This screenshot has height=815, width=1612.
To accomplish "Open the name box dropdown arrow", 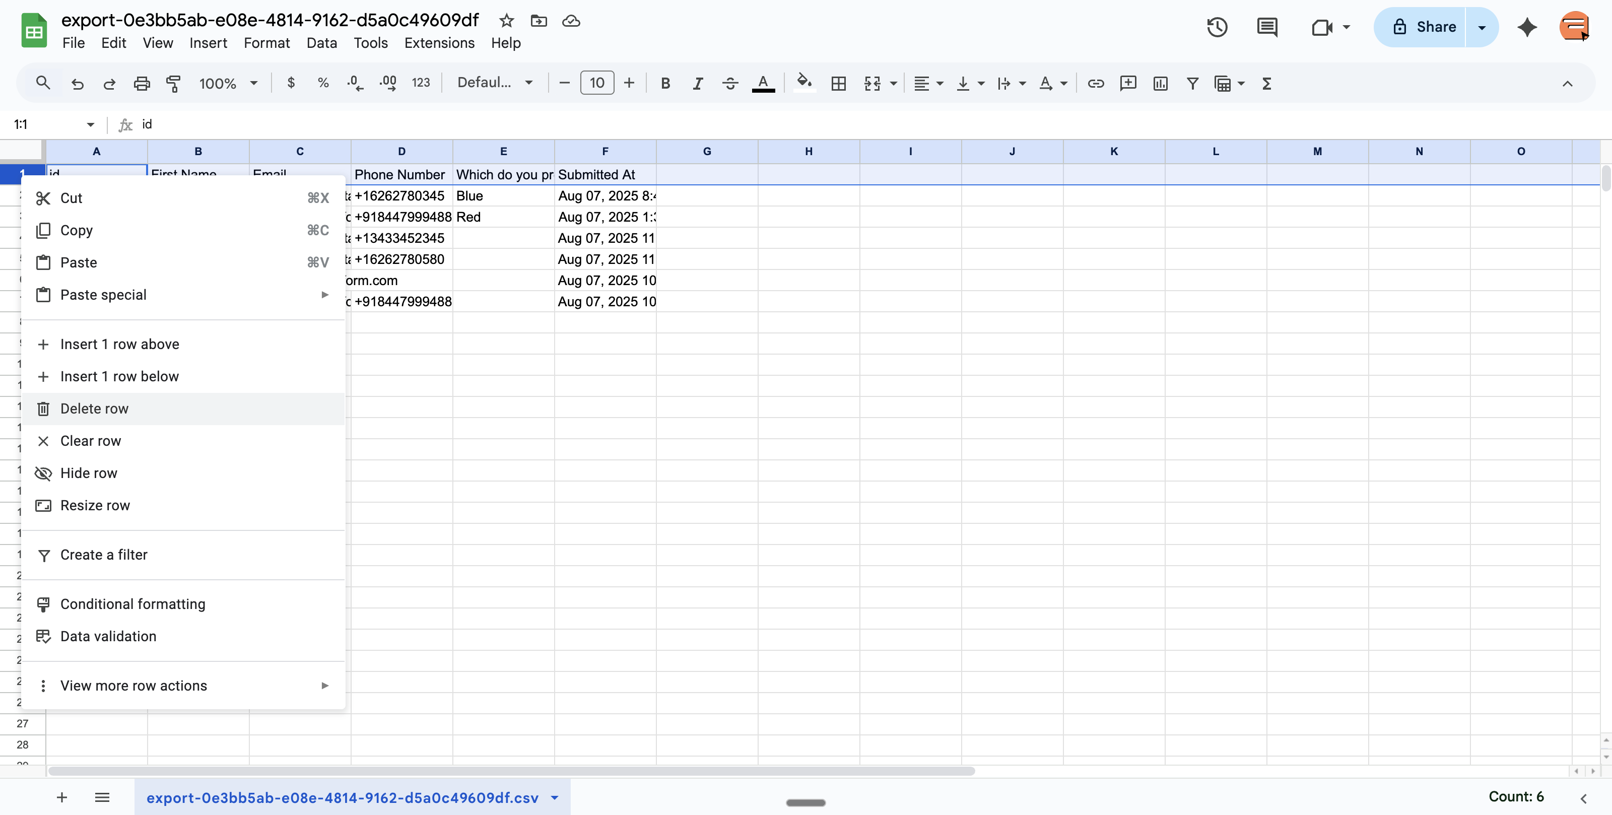I will 90,124.
